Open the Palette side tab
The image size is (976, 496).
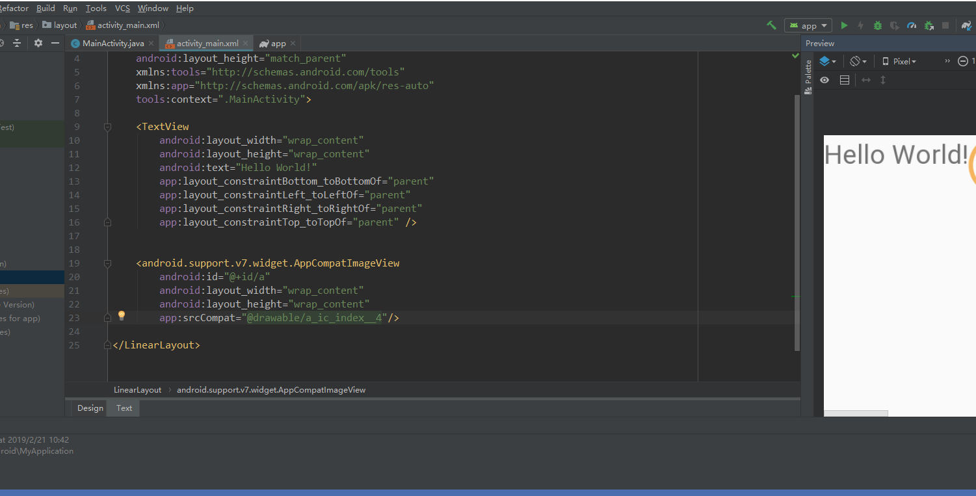tap(808, 77)
